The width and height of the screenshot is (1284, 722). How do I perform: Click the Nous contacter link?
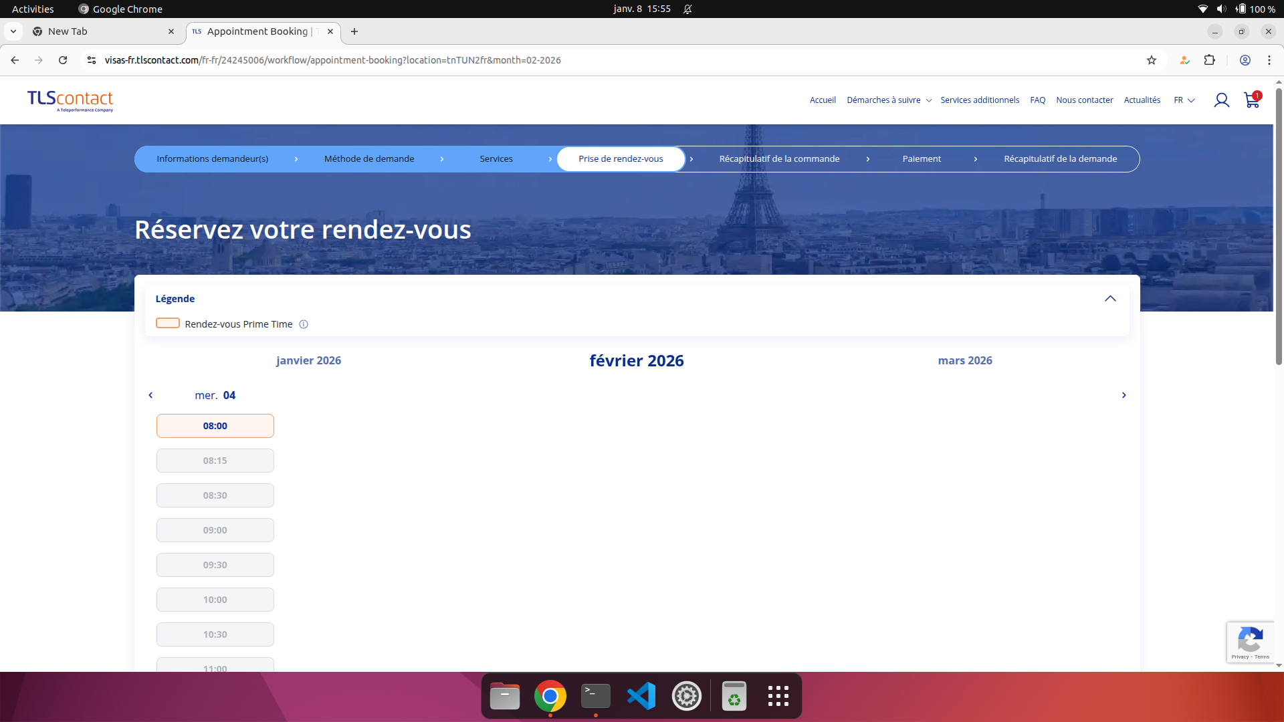pos(1084,100)
